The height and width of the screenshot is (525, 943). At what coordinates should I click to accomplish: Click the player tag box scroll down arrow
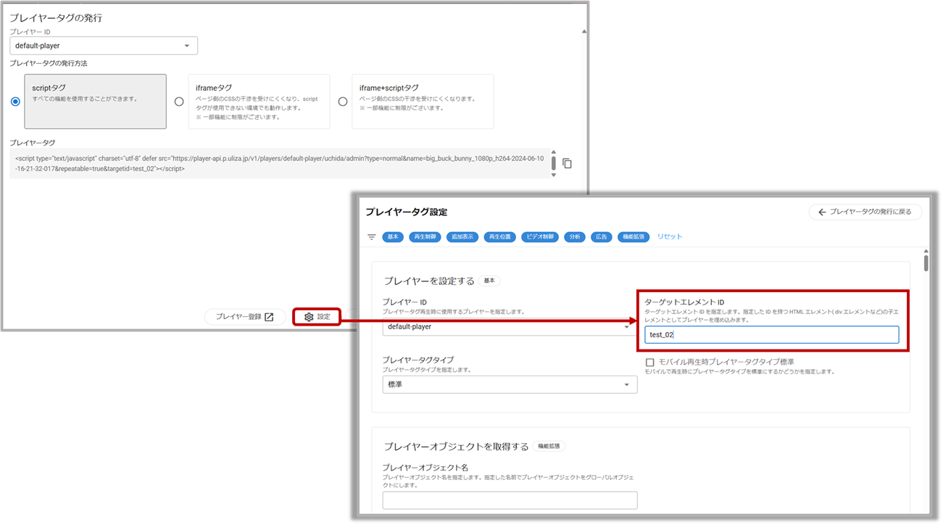[x=554, y=175]
